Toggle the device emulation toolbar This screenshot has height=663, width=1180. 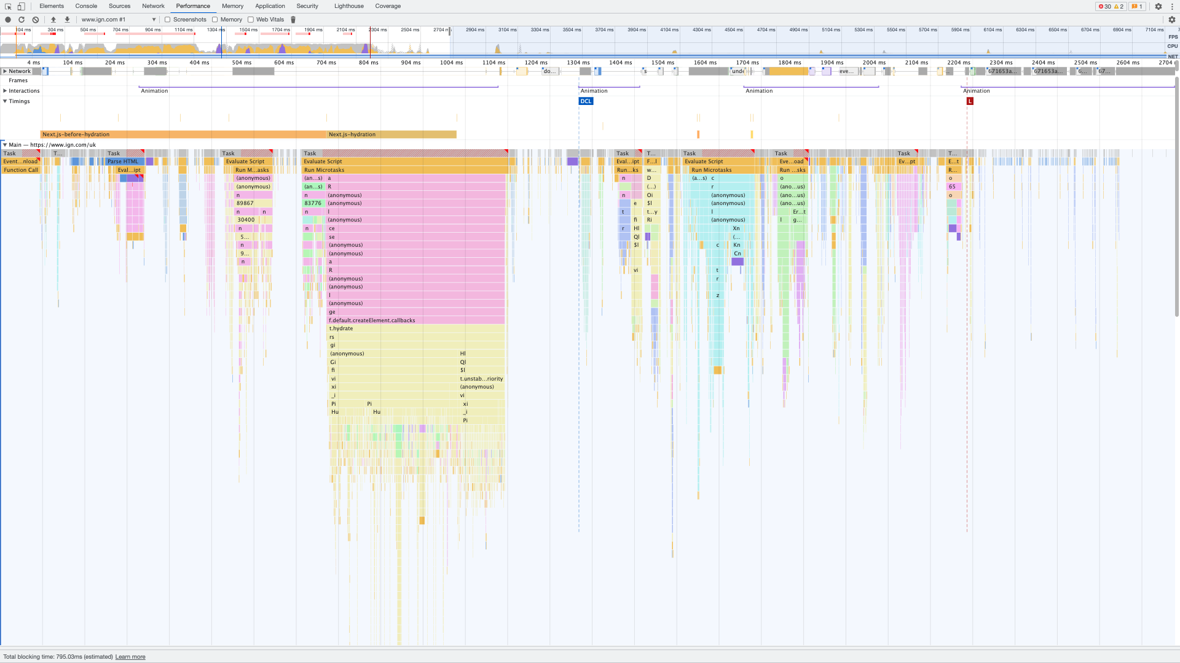pyautogui.click(x=22, y=6)
